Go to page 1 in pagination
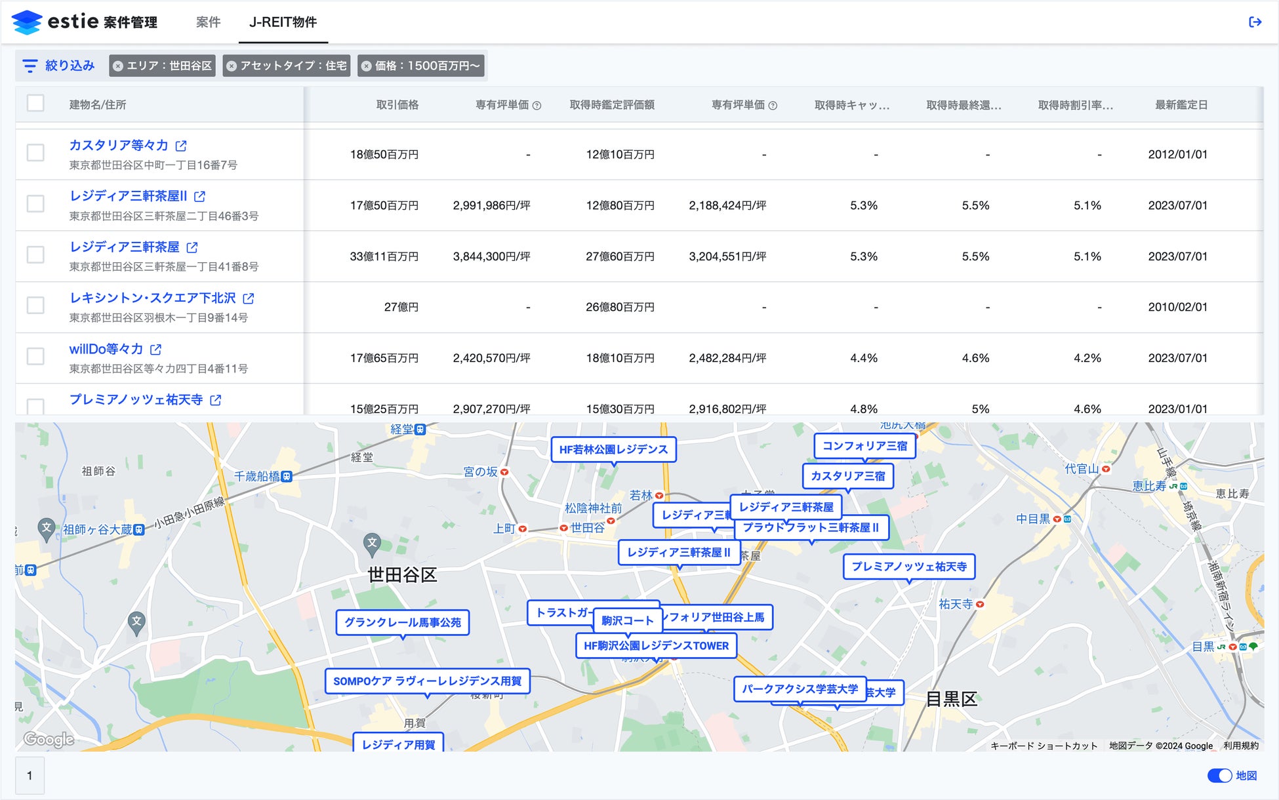Image resolution: width=1279 pixels, height=800 pixels. click(30, 776)
